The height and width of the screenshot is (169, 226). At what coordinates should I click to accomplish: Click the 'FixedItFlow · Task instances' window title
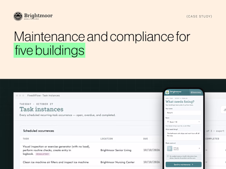[x=43, y=96]
